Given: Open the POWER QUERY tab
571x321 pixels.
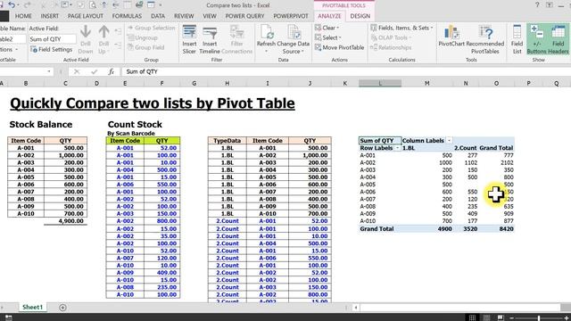Looking at the screenshot, I should point(244,16).
